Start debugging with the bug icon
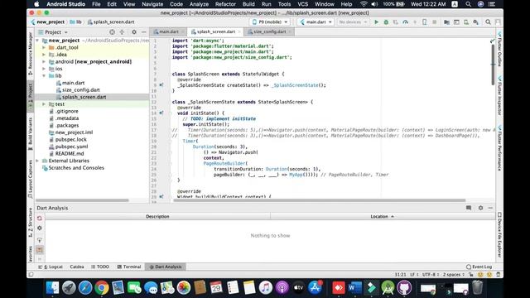The height and width of the screenshot is (298, 530). (386, 22)
